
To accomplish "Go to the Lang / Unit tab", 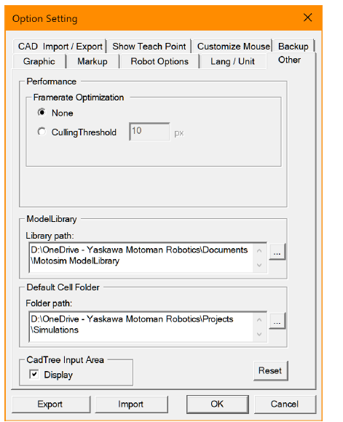I will coord(232,61).
